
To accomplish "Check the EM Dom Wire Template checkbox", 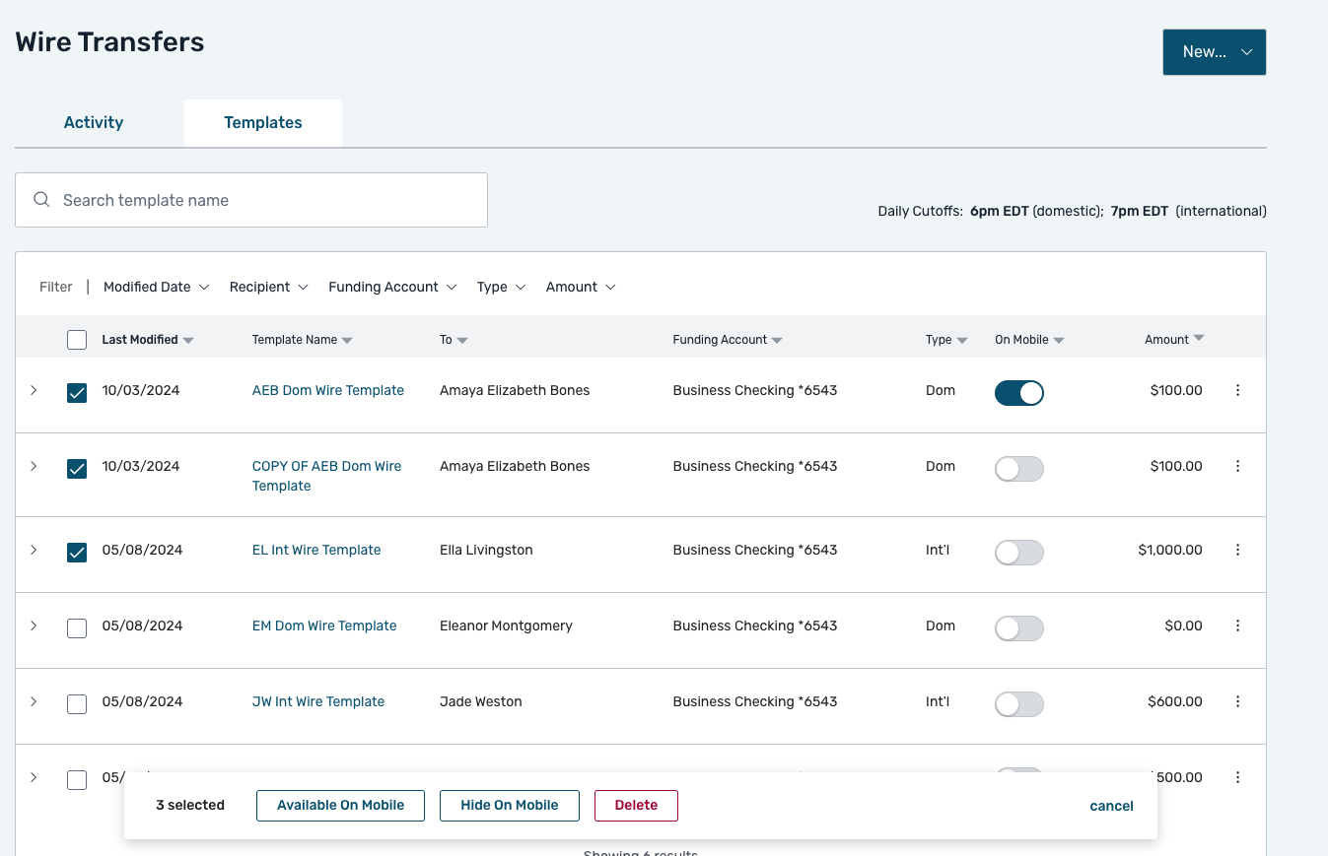I will [x=77, y=628].
